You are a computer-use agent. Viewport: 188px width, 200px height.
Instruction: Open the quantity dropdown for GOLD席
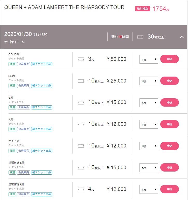(x=149, y=59)
